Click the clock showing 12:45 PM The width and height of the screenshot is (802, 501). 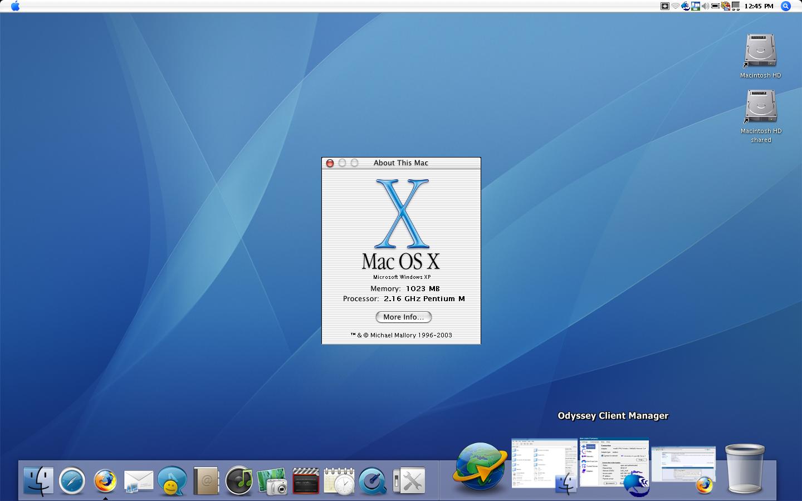click(759, 6)
